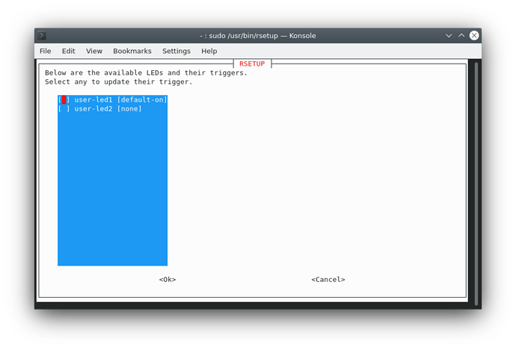Maximize the Konsole window
Viewport: 516px width, 350px height.
point(461,36)
